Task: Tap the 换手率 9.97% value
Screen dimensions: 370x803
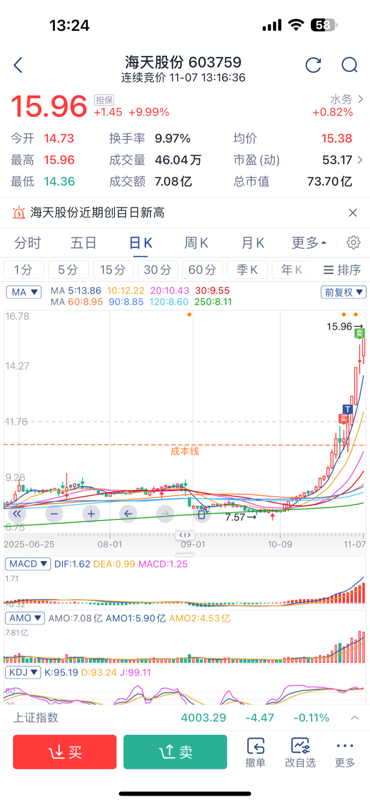Action: tap(172, 138)
